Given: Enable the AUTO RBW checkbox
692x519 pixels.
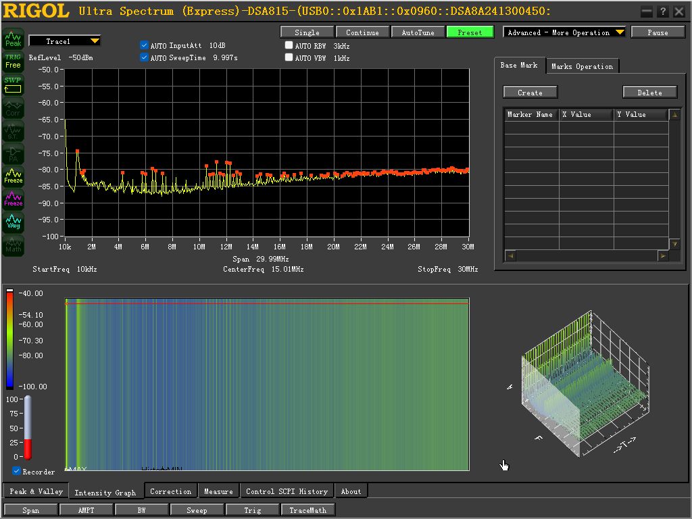Looking at the screenshot, I should click(289, 45).
